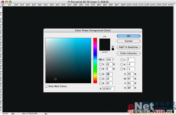Click the small web-safe color swatch
This screenshot has height=115, width=176.
coord(113,49)
